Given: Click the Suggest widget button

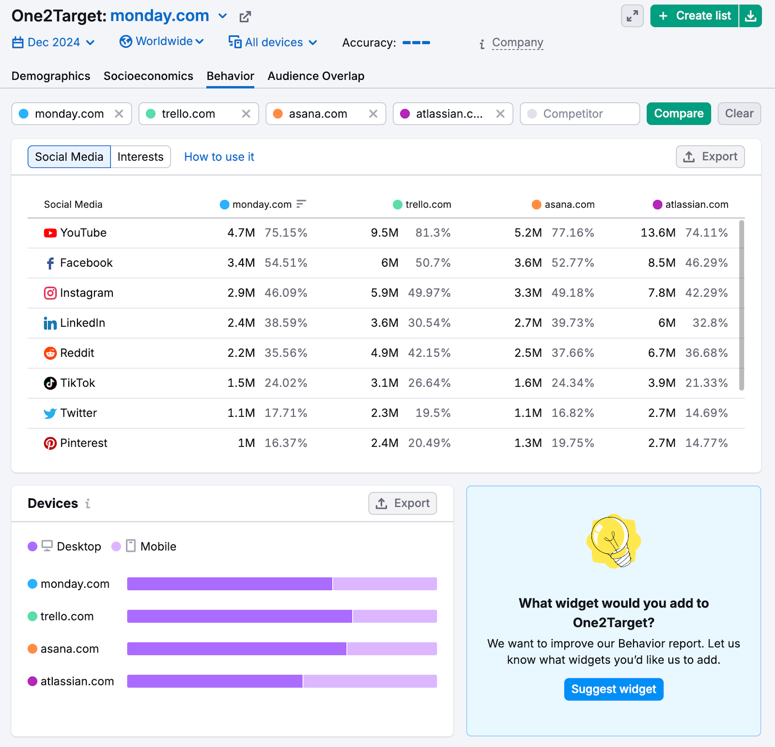Looking at the screenshot, I should click(x=614, y=689).
